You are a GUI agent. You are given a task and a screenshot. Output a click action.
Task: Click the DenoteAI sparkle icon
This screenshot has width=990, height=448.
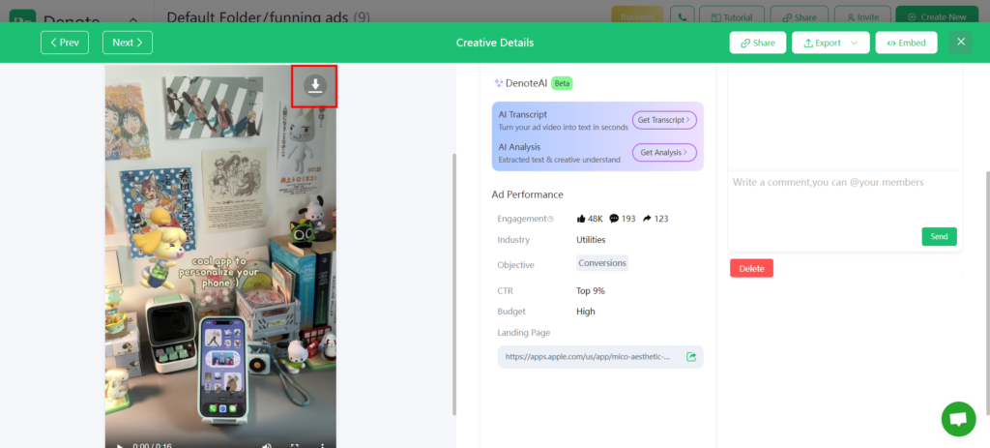point(498,83)
